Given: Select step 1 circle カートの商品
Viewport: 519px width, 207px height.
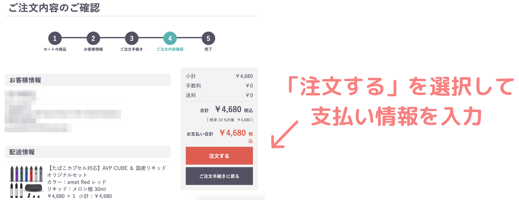Looking at the screenshot, I should pos(55,38).
